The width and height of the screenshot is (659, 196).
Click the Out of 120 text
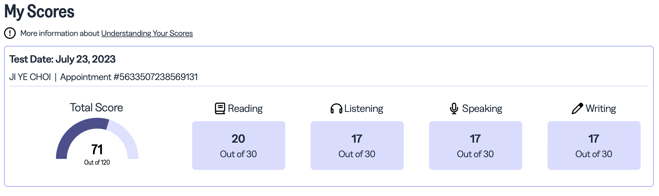coord(97,162)
